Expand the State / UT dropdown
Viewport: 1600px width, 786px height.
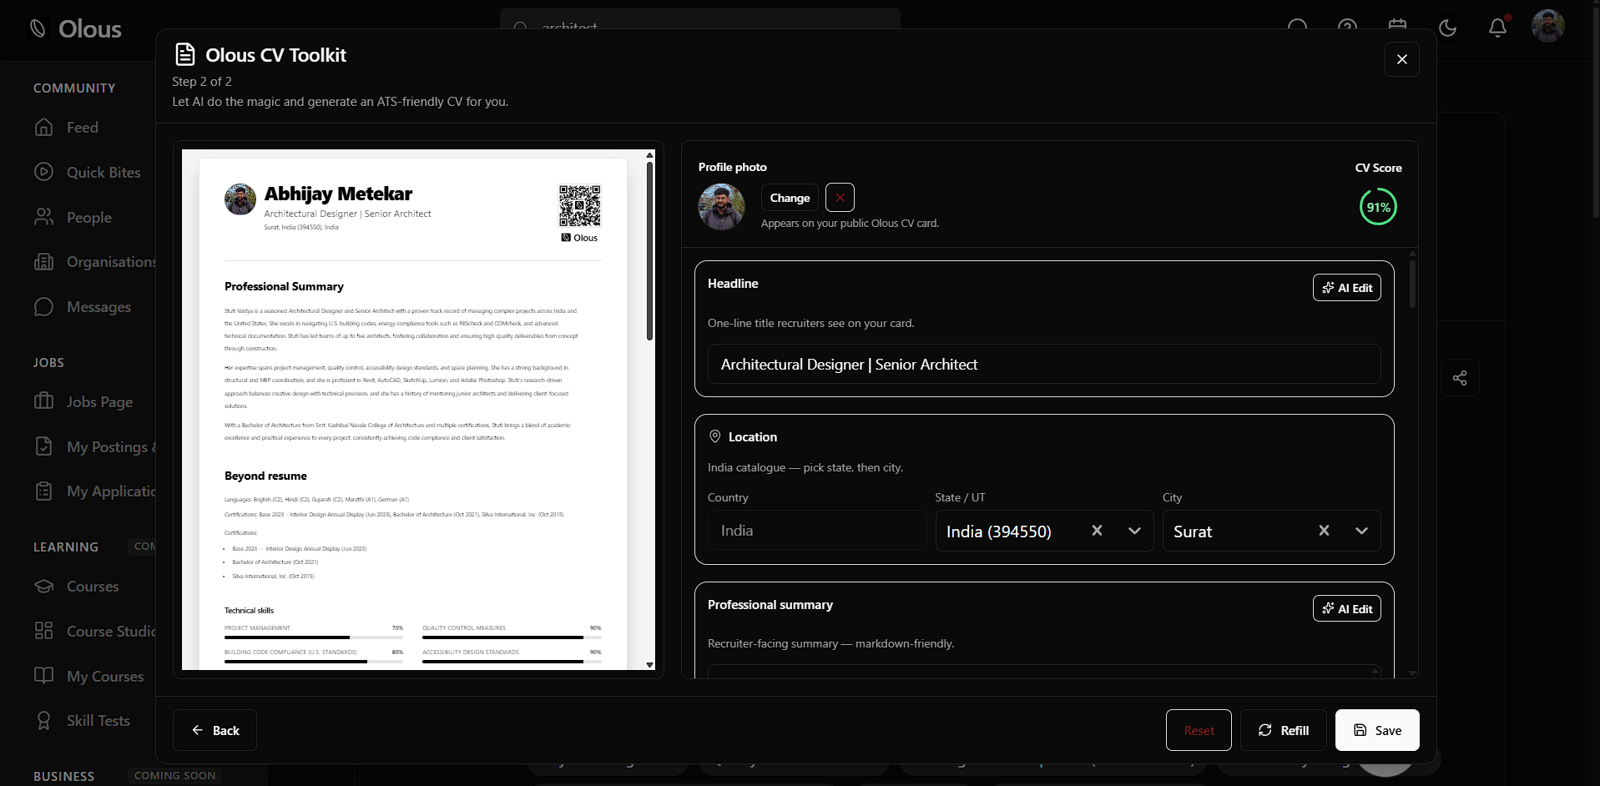click(1135, 531)
